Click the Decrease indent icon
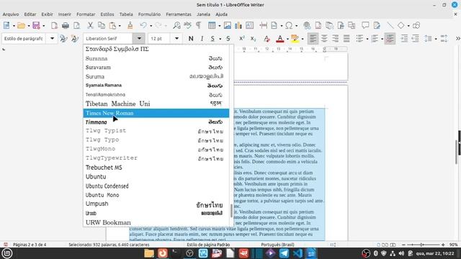Image resolution: width=461 pixels, height=259 pixels. pos(415,38)
